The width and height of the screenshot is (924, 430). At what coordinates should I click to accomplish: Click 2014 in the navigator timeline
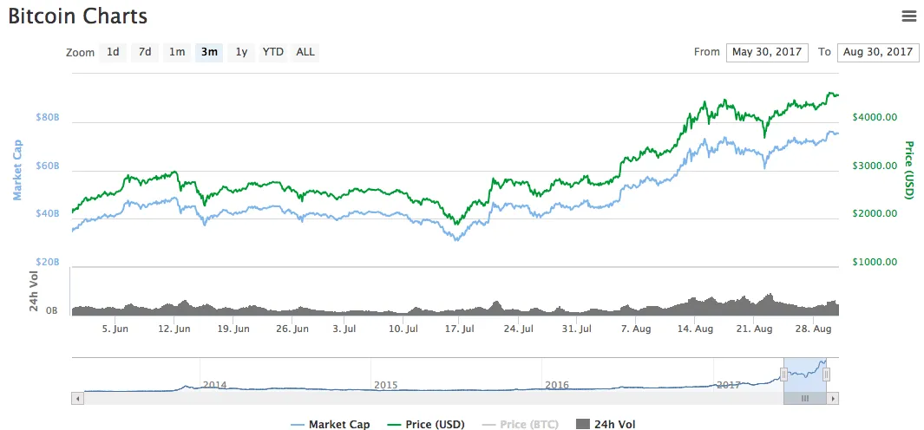214,385
